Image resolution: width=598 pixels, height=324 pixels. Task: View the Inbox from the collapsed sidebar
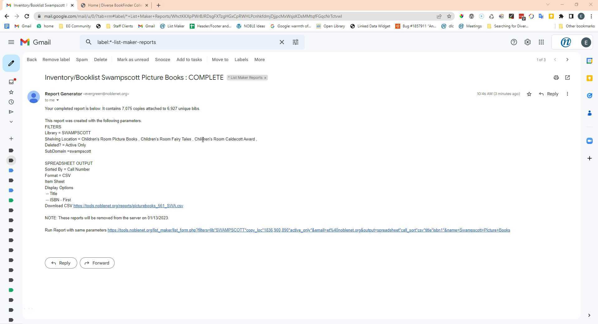coord(11,82)
